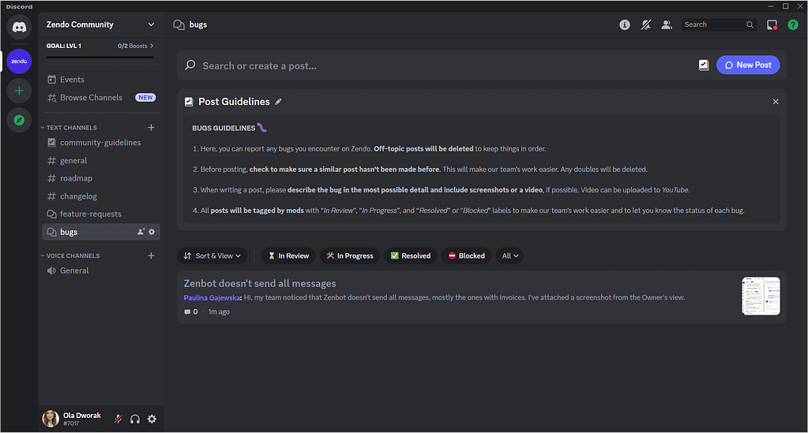Open the roadmap channel

101,178
